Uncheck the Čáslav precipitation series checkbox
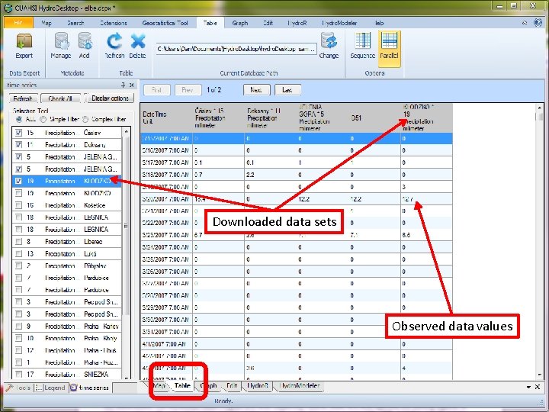The image size is (549, 412). (x=18, y=133)
